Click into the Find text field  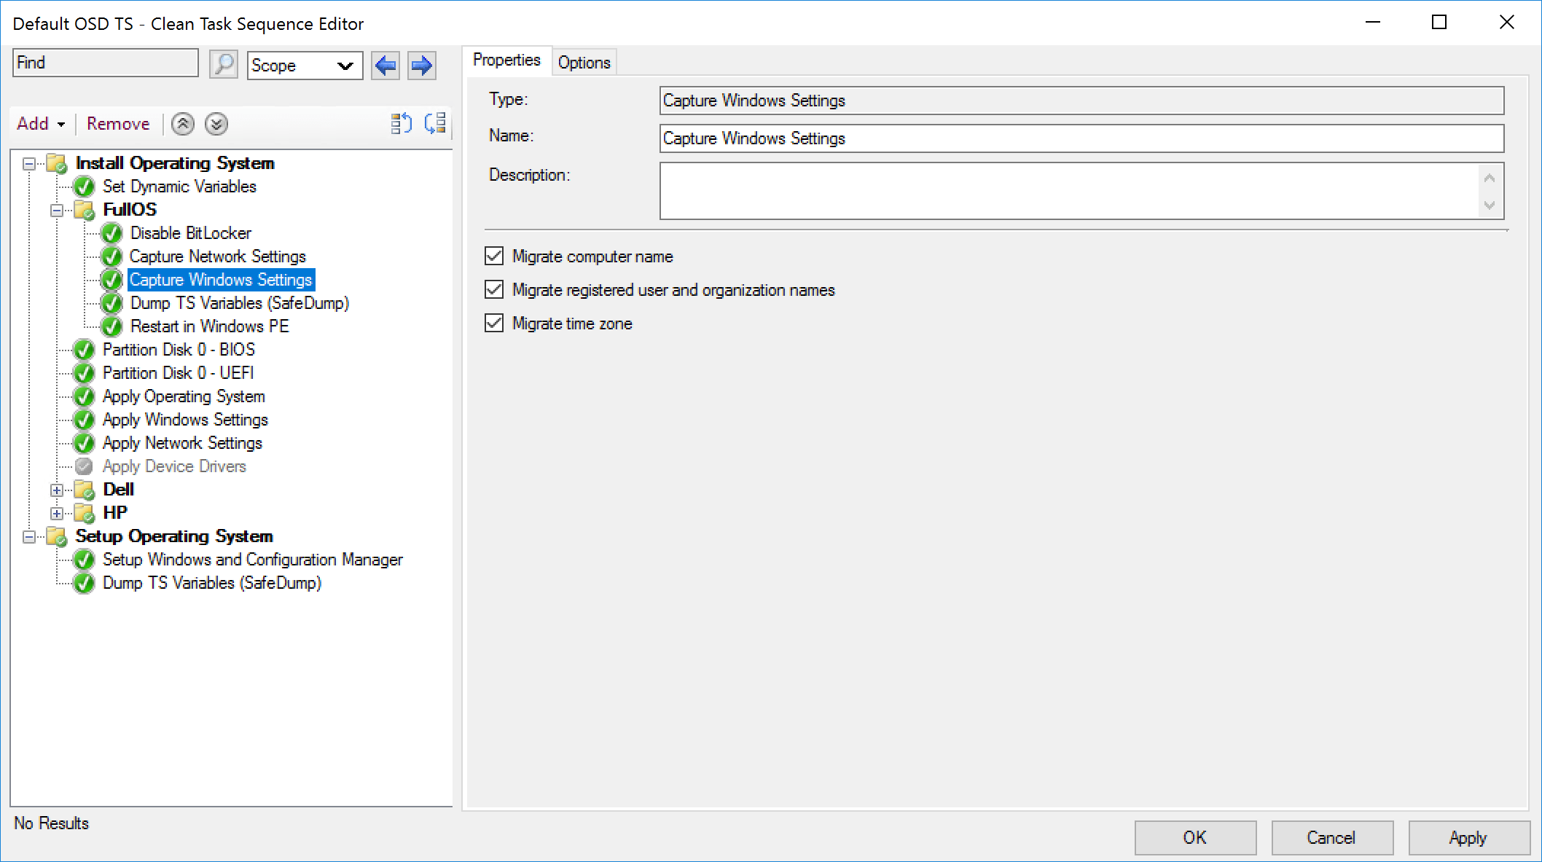pos(106,63)
